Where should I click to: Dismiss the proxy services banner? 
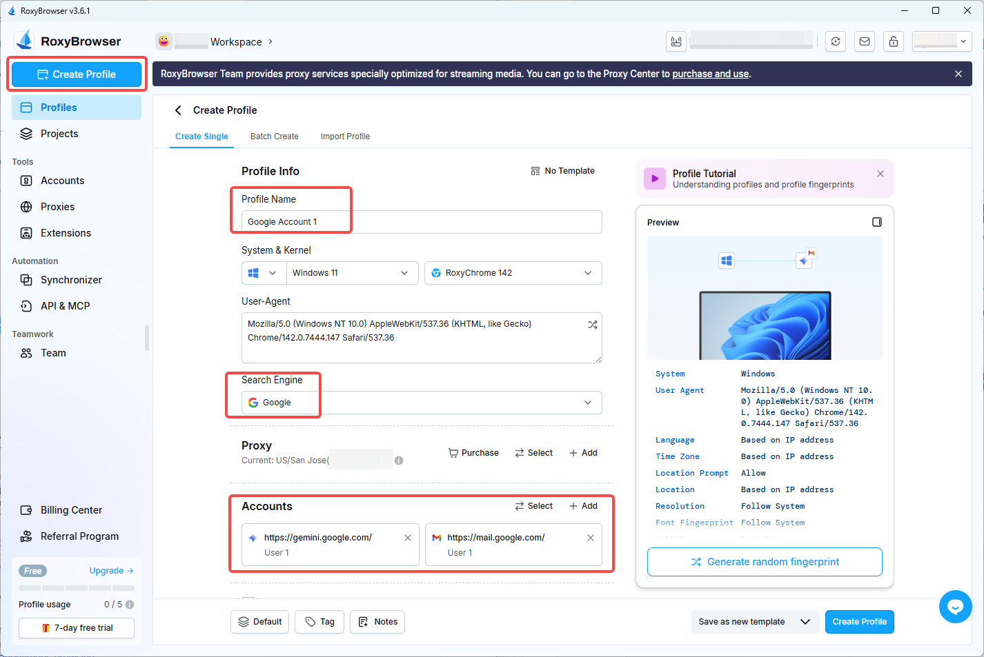[958, 73]
